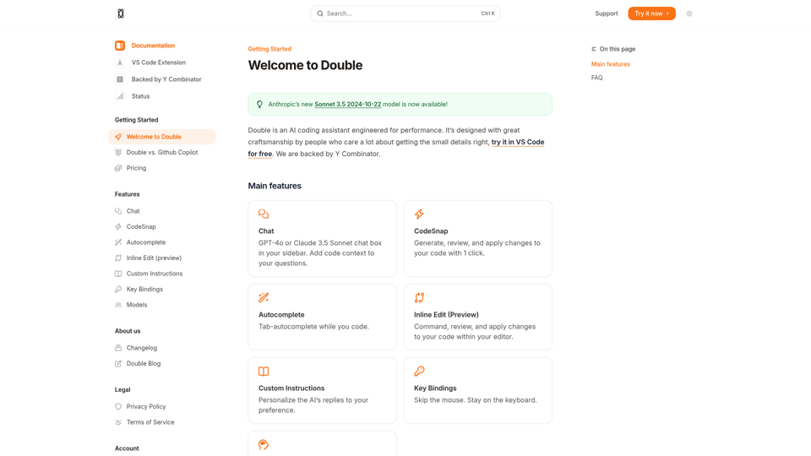
Task: Jump to FAQ in page contents
Action: tap(597, 78)
